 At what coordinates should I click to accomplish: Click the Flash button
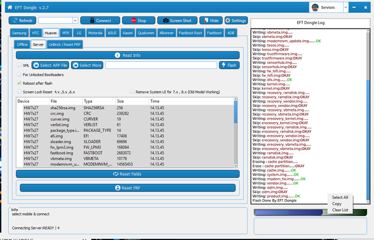point(229,65)
